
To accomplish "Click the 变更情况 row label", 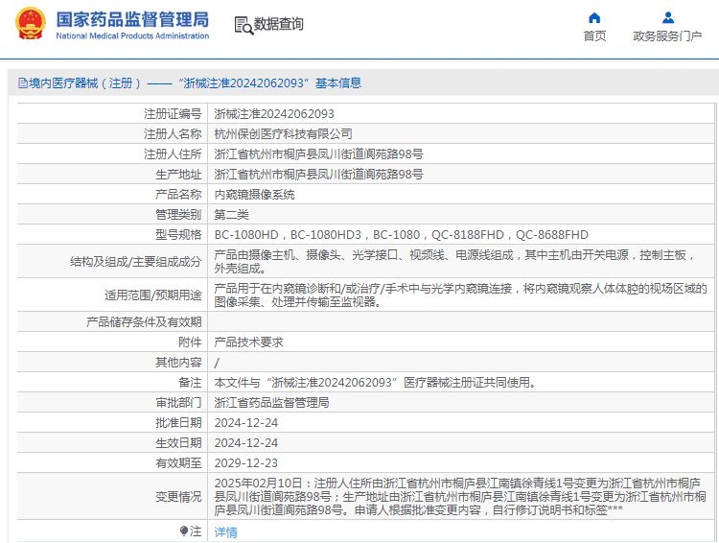I will (x=178, y=496).
